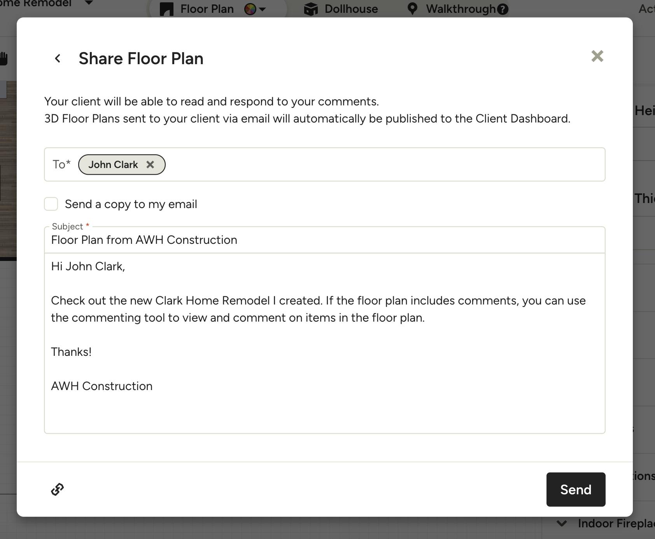The image size is (655, 539).
Task: Enable Send a copy to my email
Action: coord(51,204)
